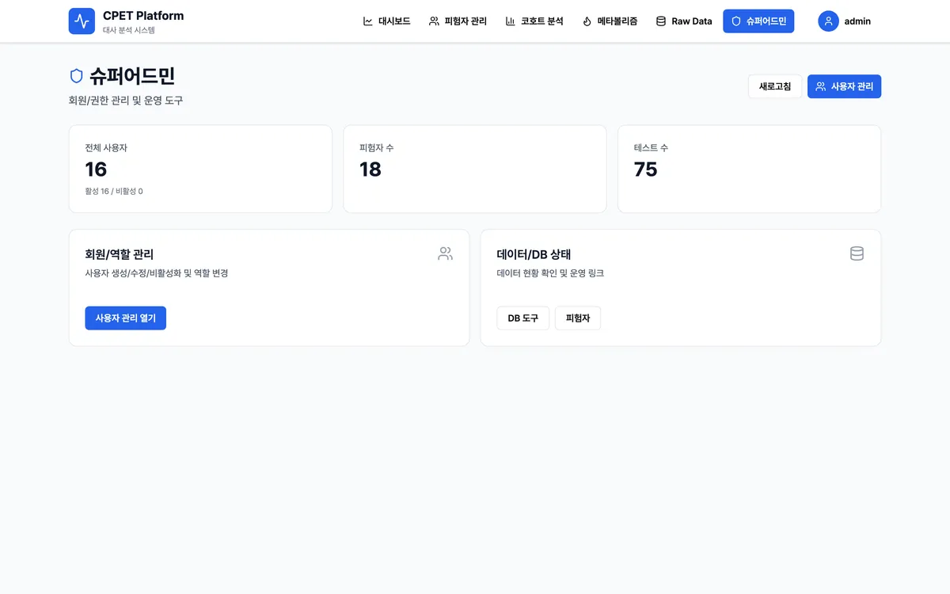Click the 새로고침 refresh button
This screenshot has height=594, width=950.
[774, 86]
